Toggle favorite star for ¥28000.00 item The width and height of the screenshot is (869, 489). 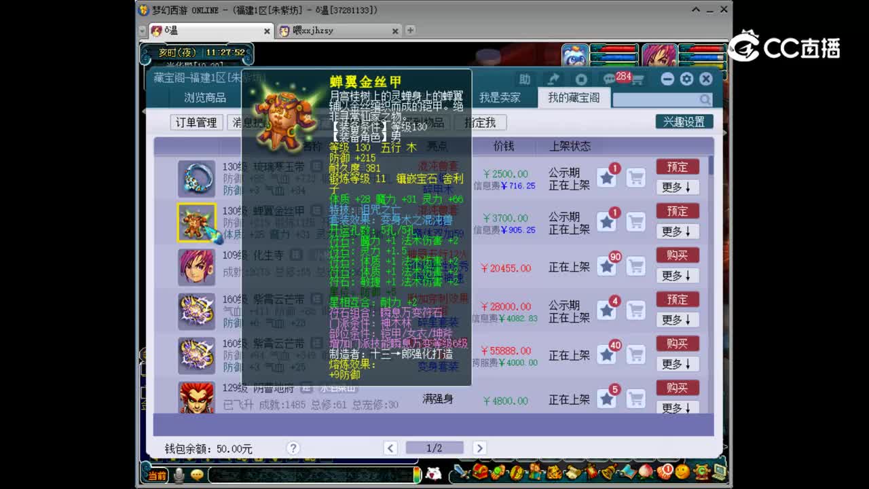click(x=607, y=311)
